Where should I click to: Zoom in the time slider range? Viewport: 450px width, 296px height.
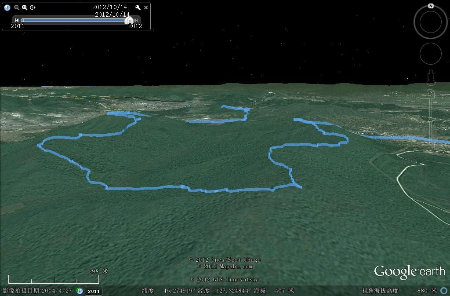coord(25,7)
